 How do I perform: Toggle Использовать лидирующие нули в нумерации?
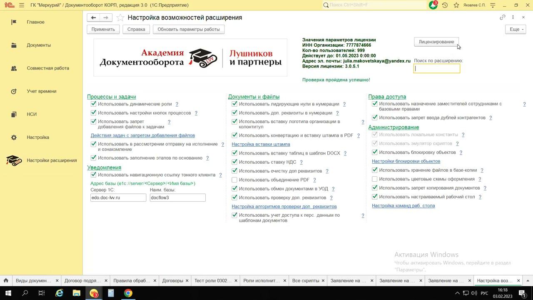tap(234, 104)
